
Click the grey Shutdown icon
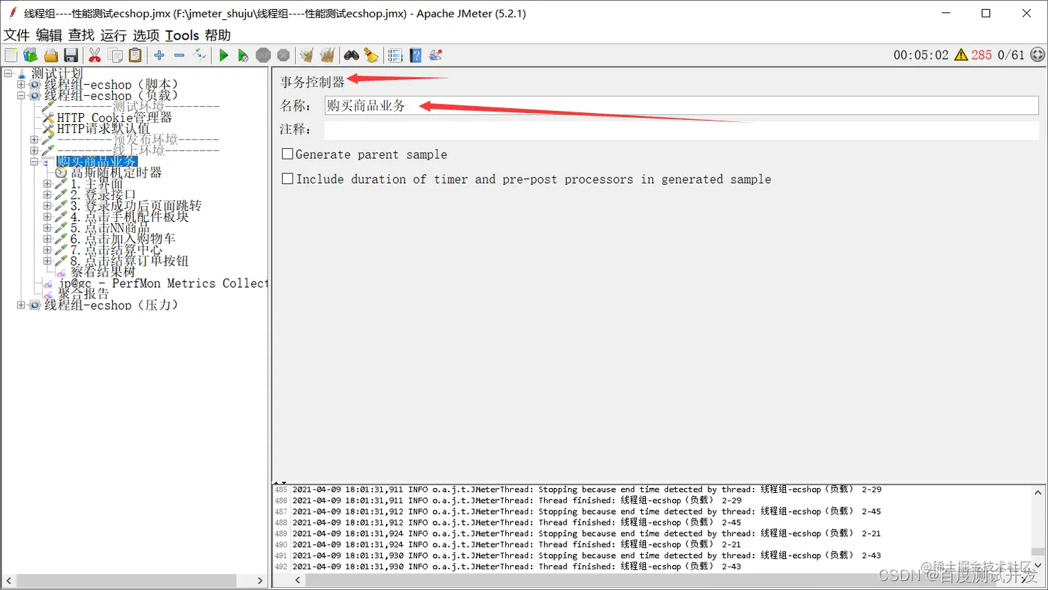[283, 55]
